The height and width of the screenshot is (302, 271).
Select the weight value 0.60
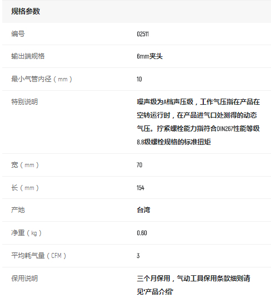click(142, 233)
